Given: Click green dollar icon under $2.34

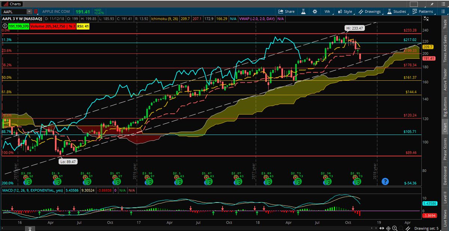Looking at the screenshot, I should tap(328, 181).
